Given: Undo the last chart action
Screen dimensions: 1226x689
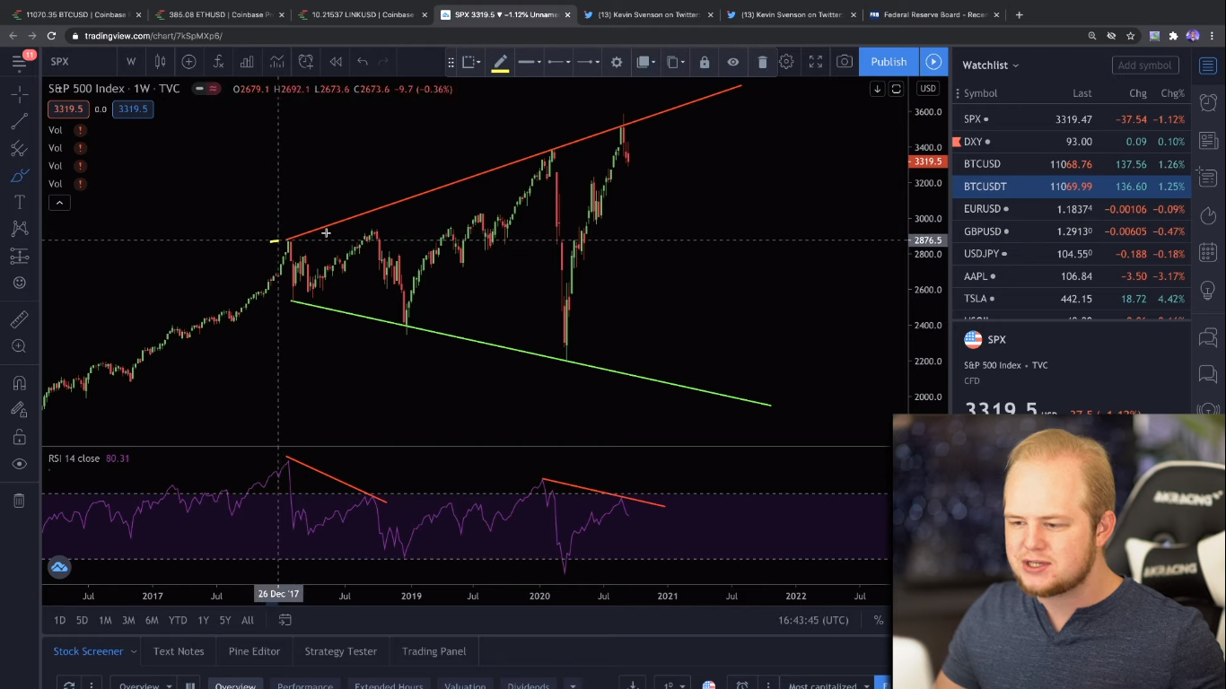Looking at the screenshot, I should pos(363,61).
